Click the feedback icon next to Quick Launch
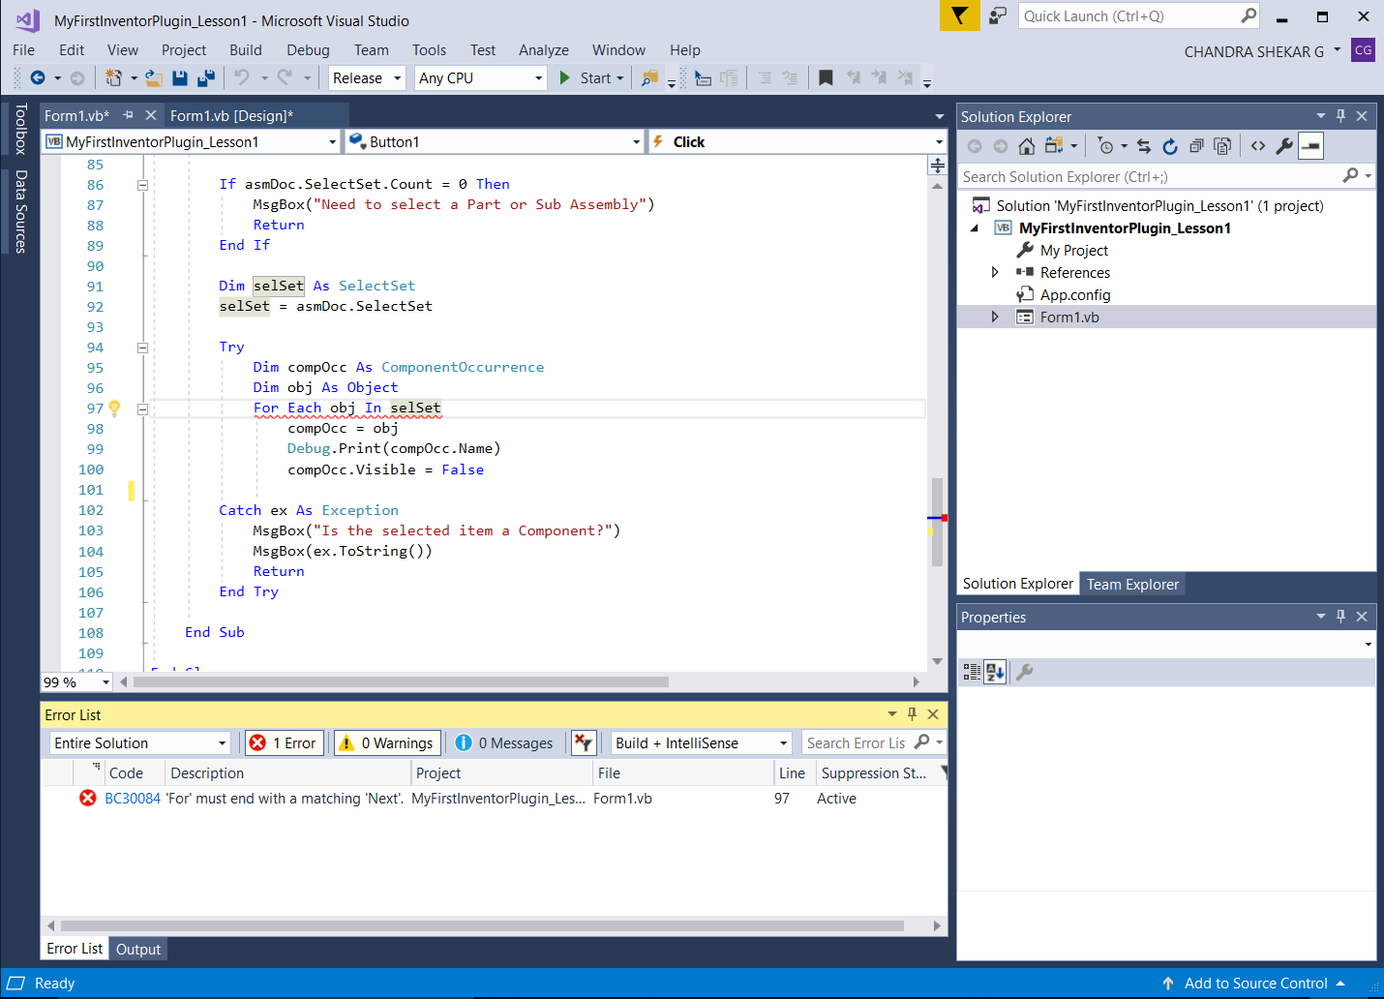1384x999 pixels. coord(997,16)
